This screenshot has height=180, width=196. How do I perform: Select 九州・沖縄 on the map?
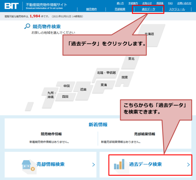tap(51, 95)
